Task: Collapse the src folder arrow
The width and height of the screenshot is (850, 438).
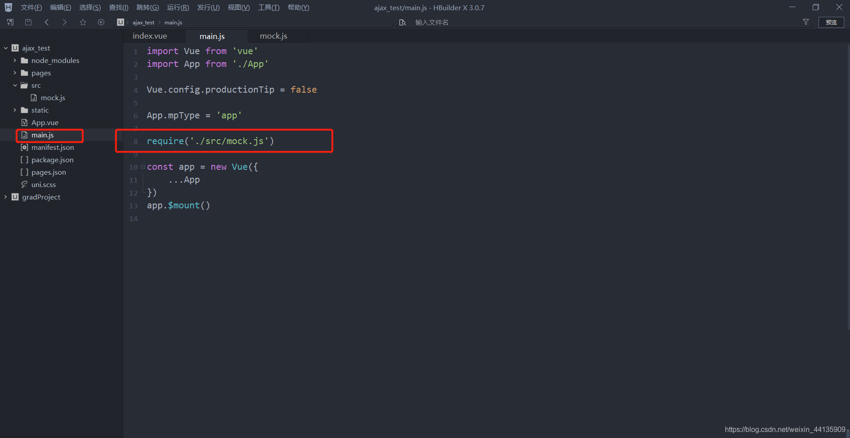Action: [15, 85]
